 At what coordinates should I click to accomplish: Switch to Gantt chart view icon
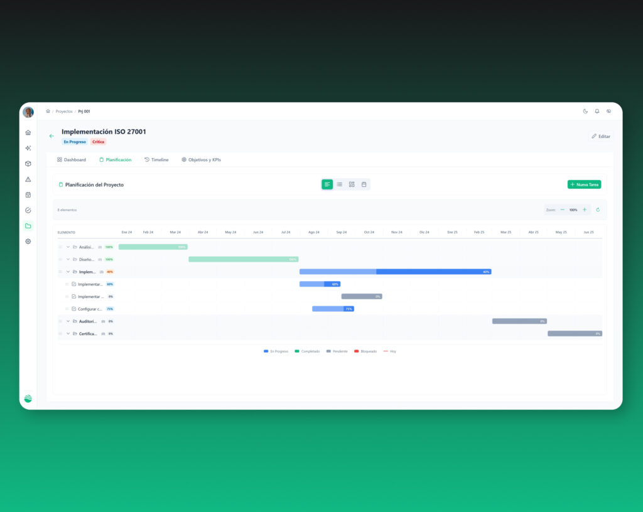click(327, 184)
